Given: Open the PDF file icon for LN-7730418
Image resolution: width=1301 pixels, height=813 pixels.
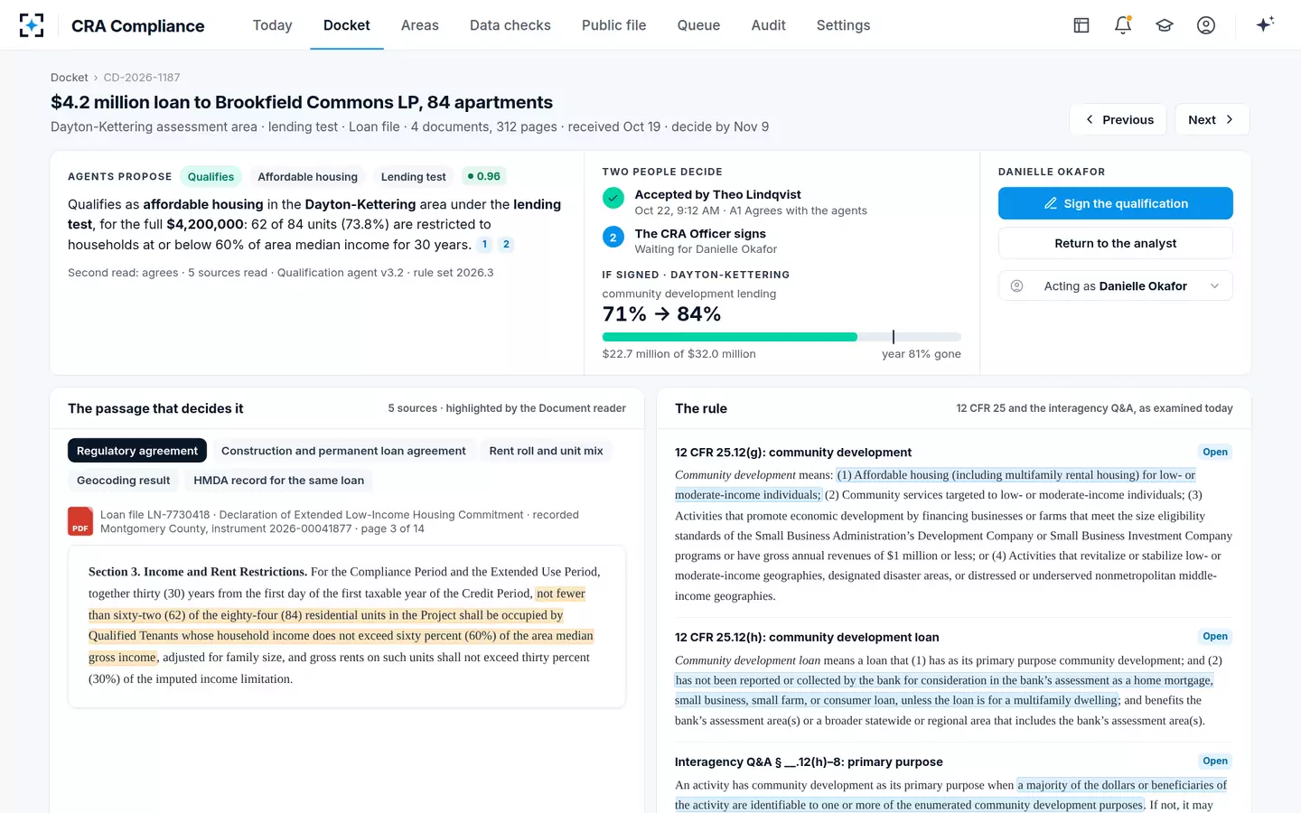Looking at the screenshot, I should click(80, 521).
